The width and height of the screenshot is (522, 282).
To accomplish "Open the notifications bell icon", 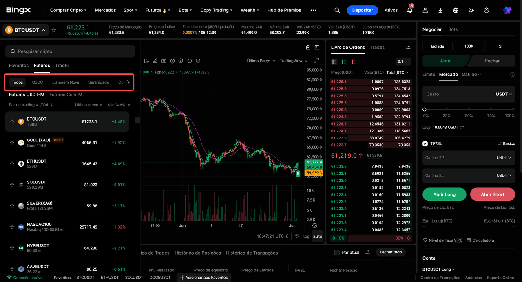I will point(410,10).
